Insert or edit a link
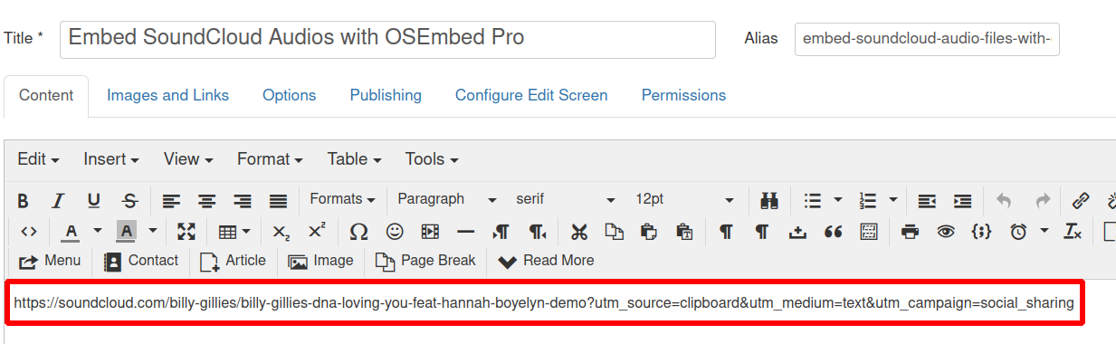The image size is (1116, 344). pos(1081,200)
